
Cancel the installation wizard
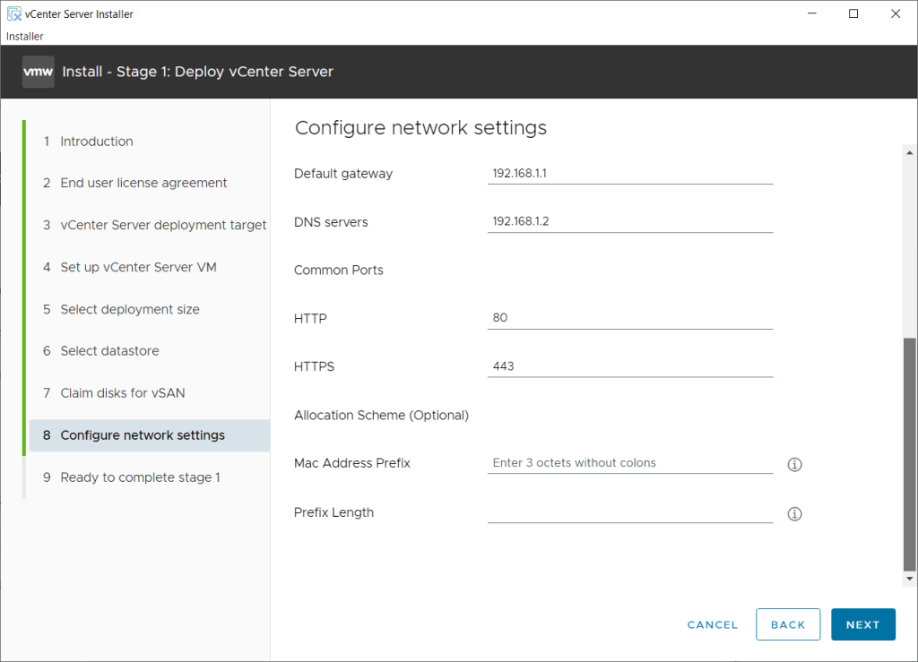point(713,624)
